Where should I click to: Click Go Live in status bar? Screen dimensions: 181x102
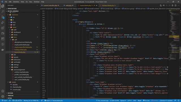tap(146, 101)
